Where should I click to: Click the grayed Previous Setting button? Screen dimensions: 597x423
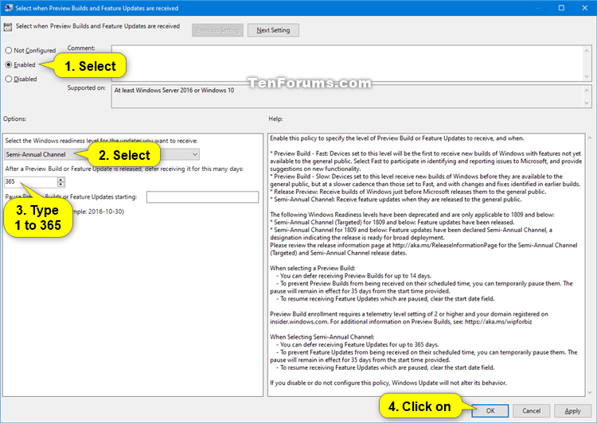click(x=217, y=30)
